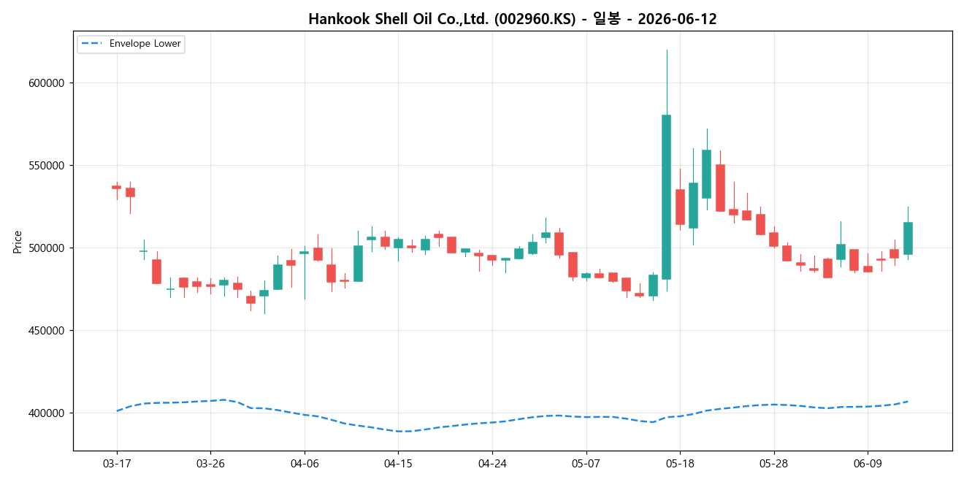
Task: Click the Envelope Lower line above 03-17
Action: point(117,410)
